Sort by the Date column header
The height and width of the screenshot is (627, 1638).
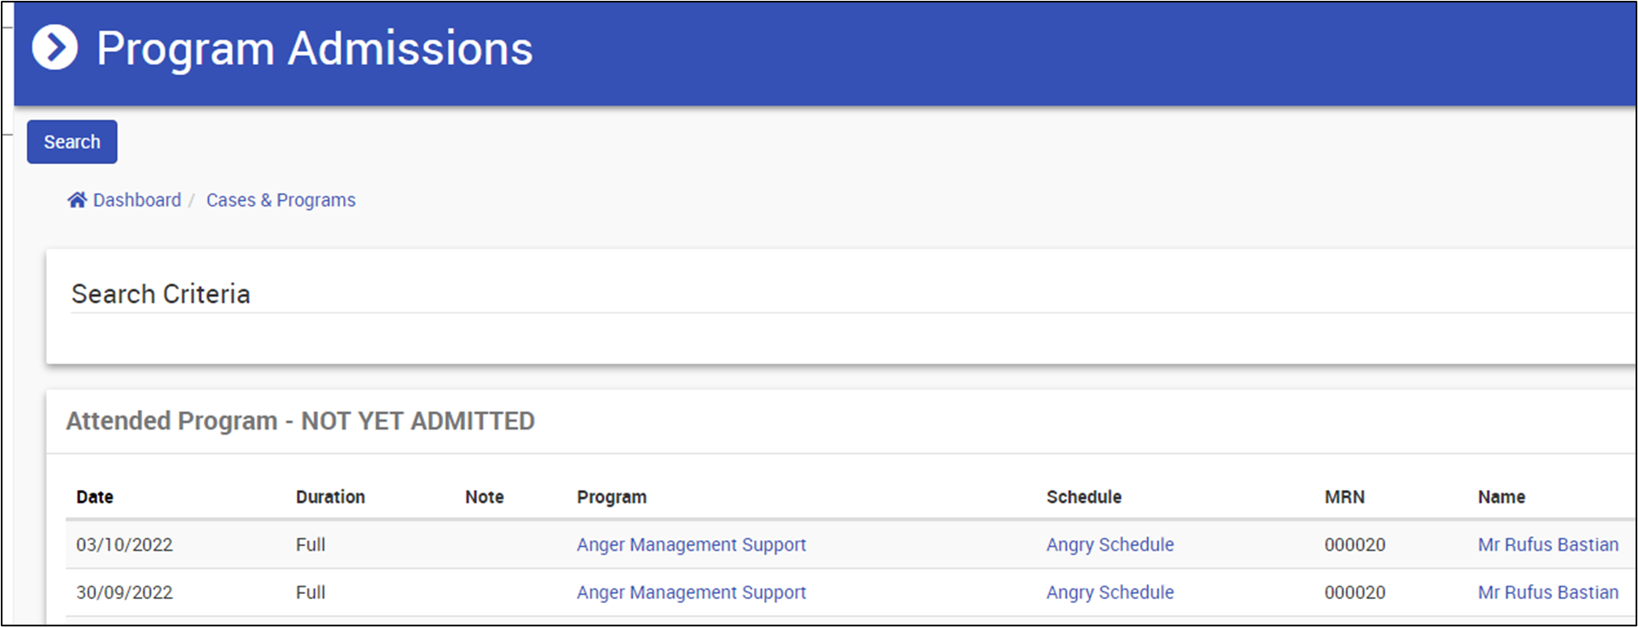(x=95, y=497)
